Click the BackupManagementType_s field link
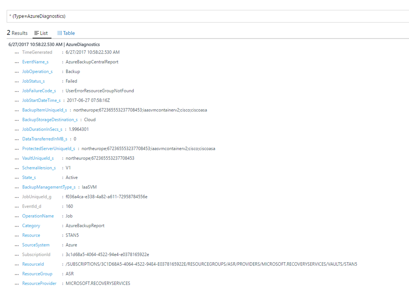This screenshot has height=289, width=409. pos(49,187)
